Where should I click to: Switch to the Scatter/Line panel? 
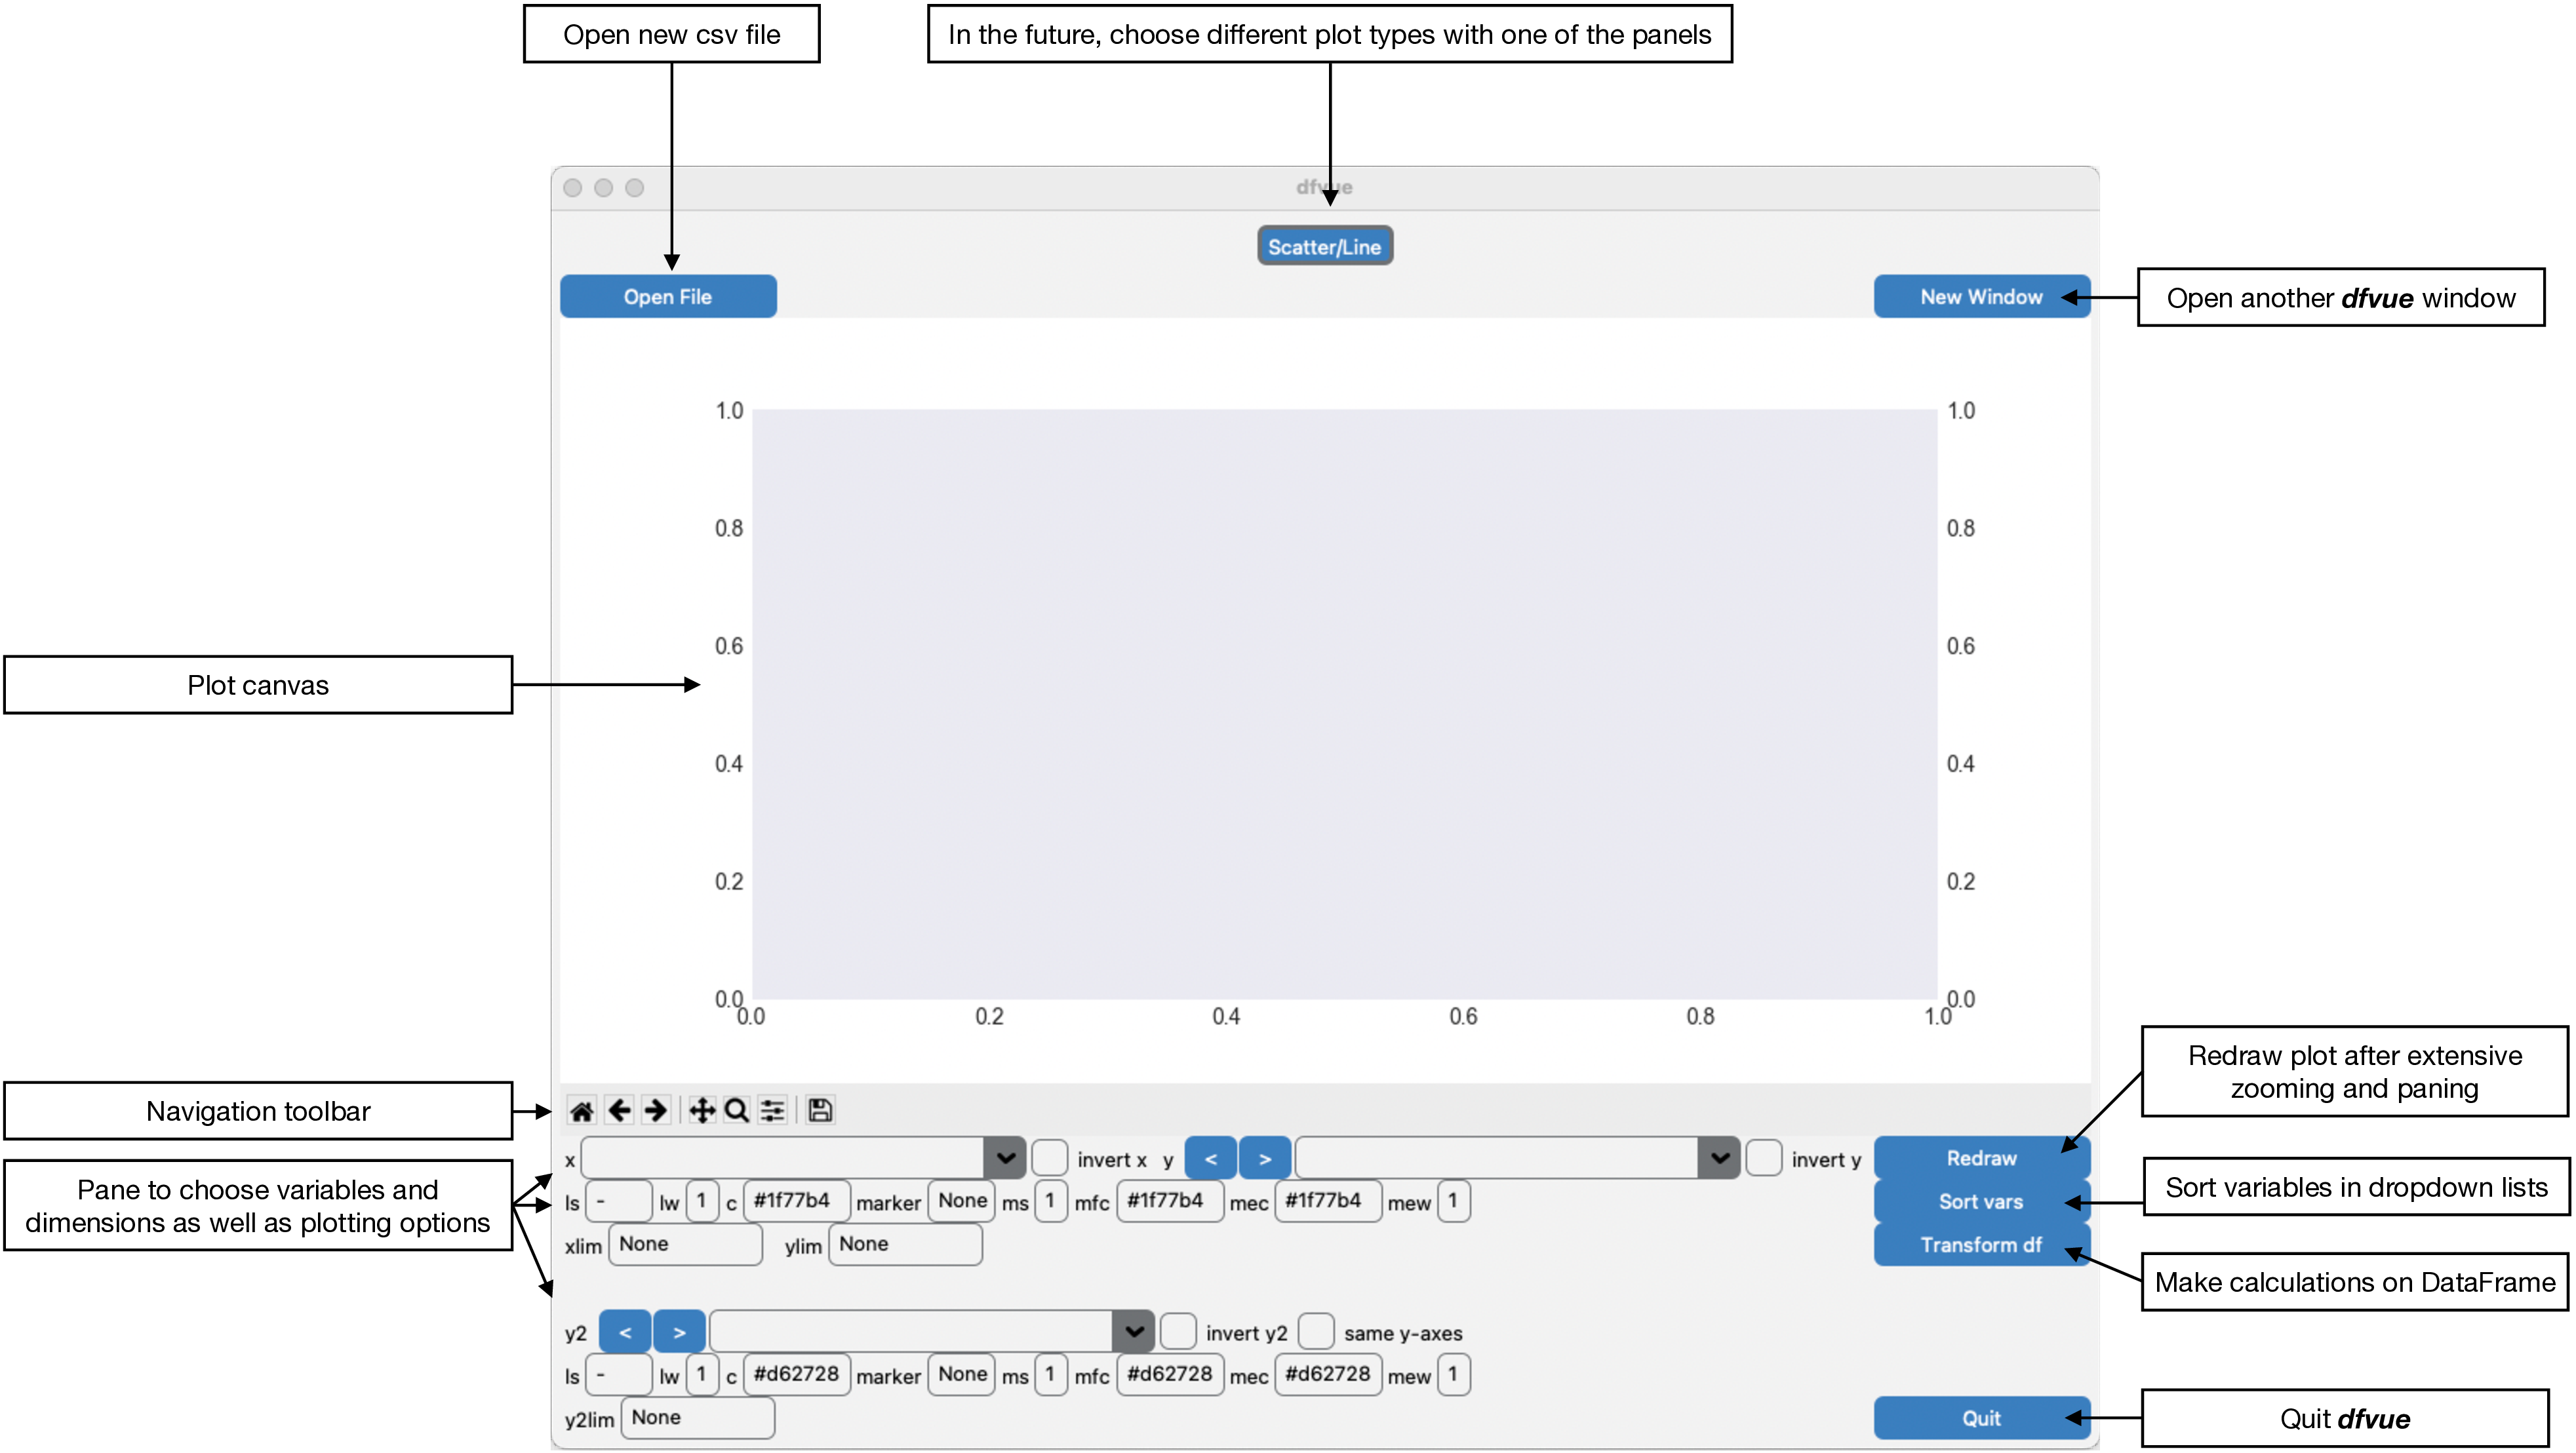click(1325, 245)
